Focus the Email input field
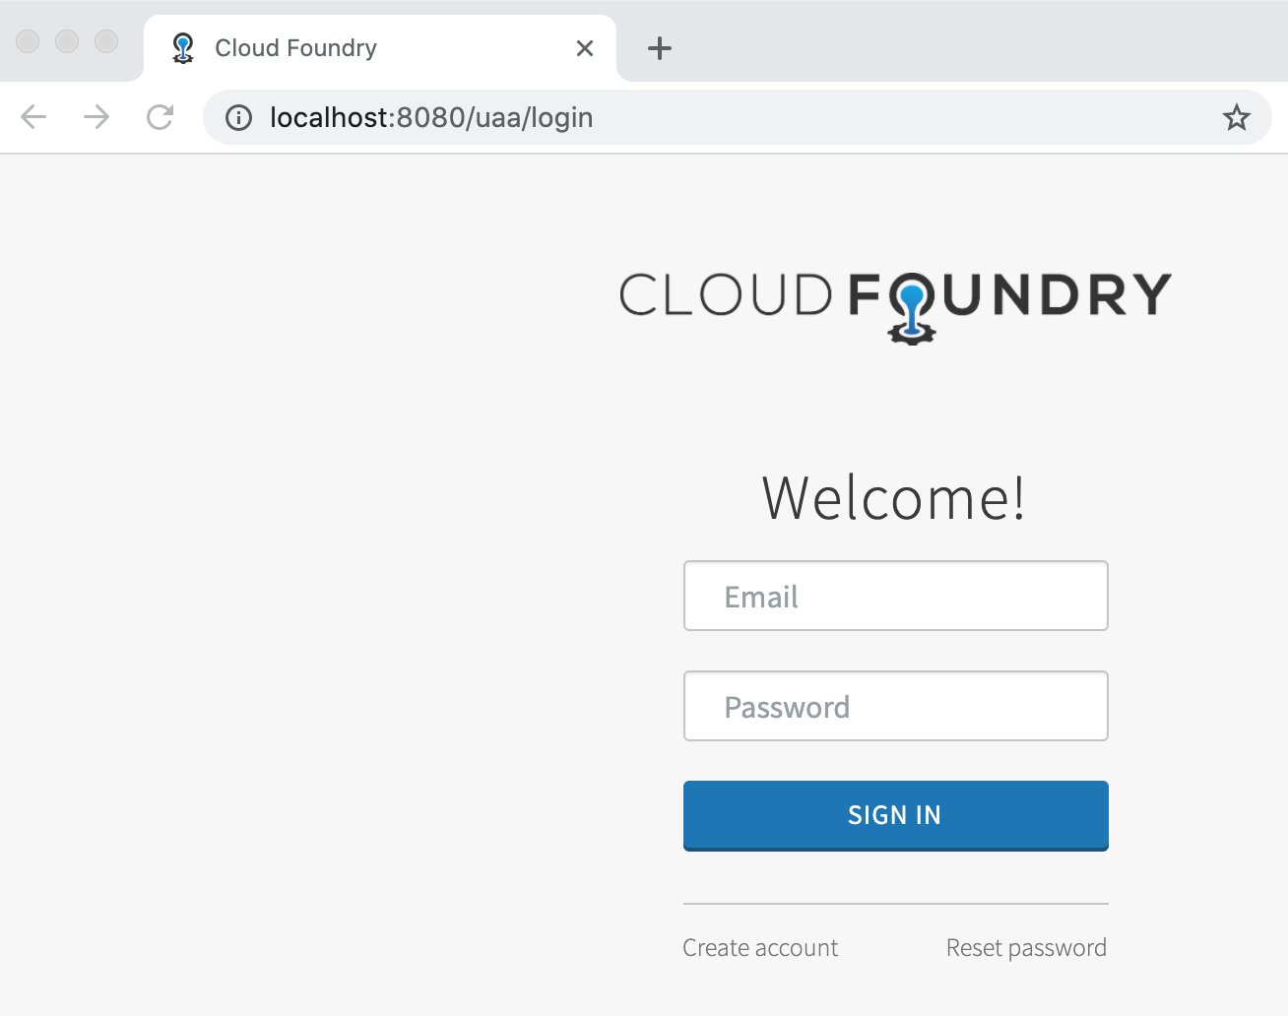 pos(896,596)
